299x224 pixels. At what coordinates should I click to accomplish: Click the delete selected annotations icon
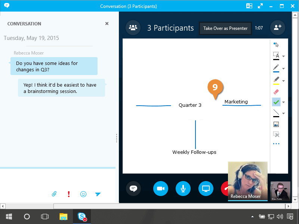[x=276, y=134]
